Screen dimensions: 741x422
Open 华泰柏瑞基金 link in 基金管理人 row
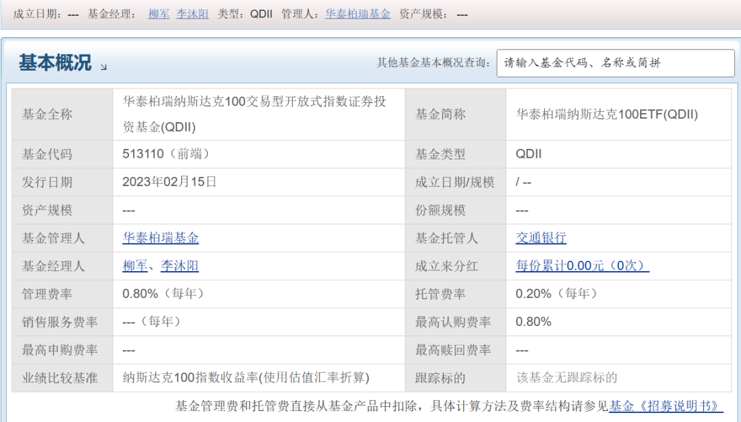[161, 237]
